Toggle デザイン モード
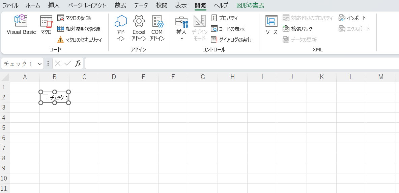Image resolution: width=399 pixels, height=193 pixels. click(200, 28)
